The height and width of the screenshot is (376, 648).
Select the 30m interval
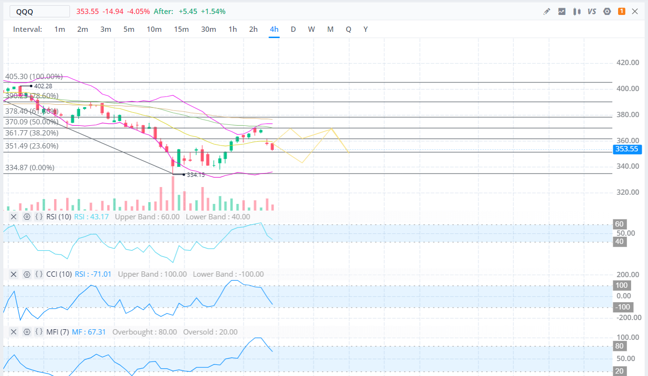[x=208, y=29]
